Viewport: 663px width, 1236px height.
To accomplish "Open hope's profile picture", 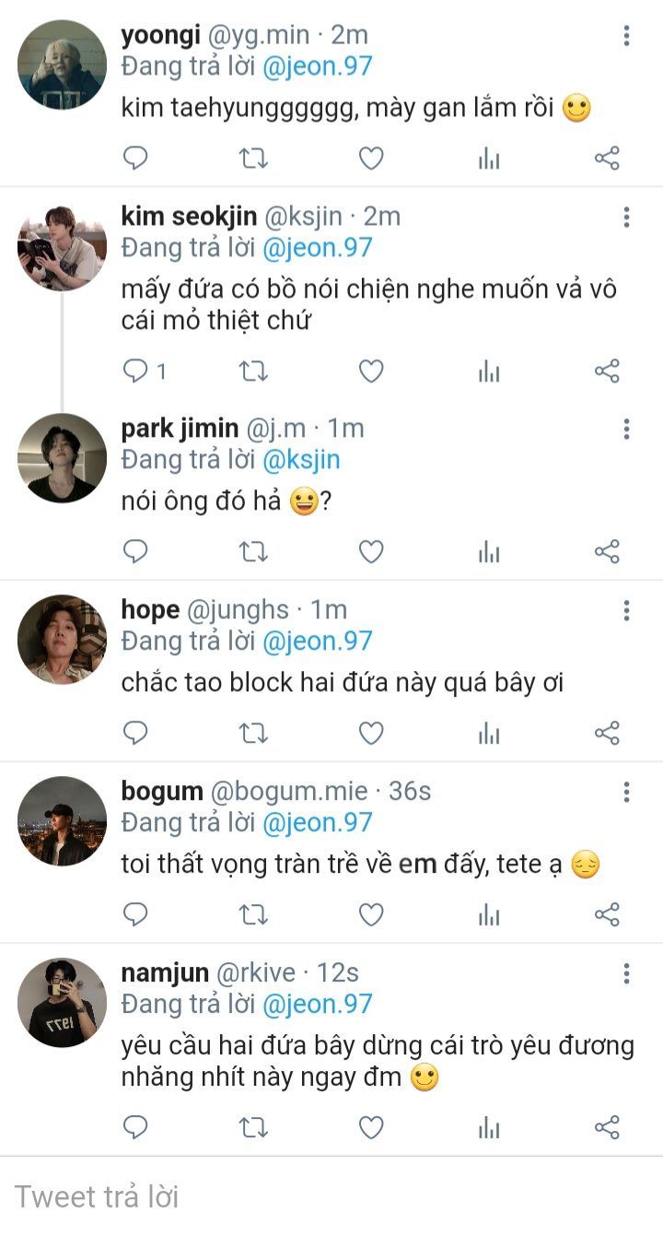I will coord(62,639).
